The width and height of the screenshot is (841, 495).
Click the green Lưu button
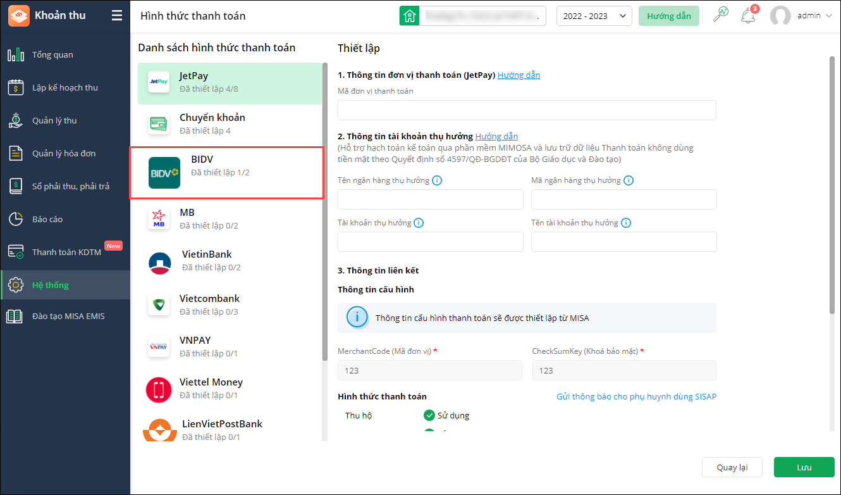[x=804, y=467]
